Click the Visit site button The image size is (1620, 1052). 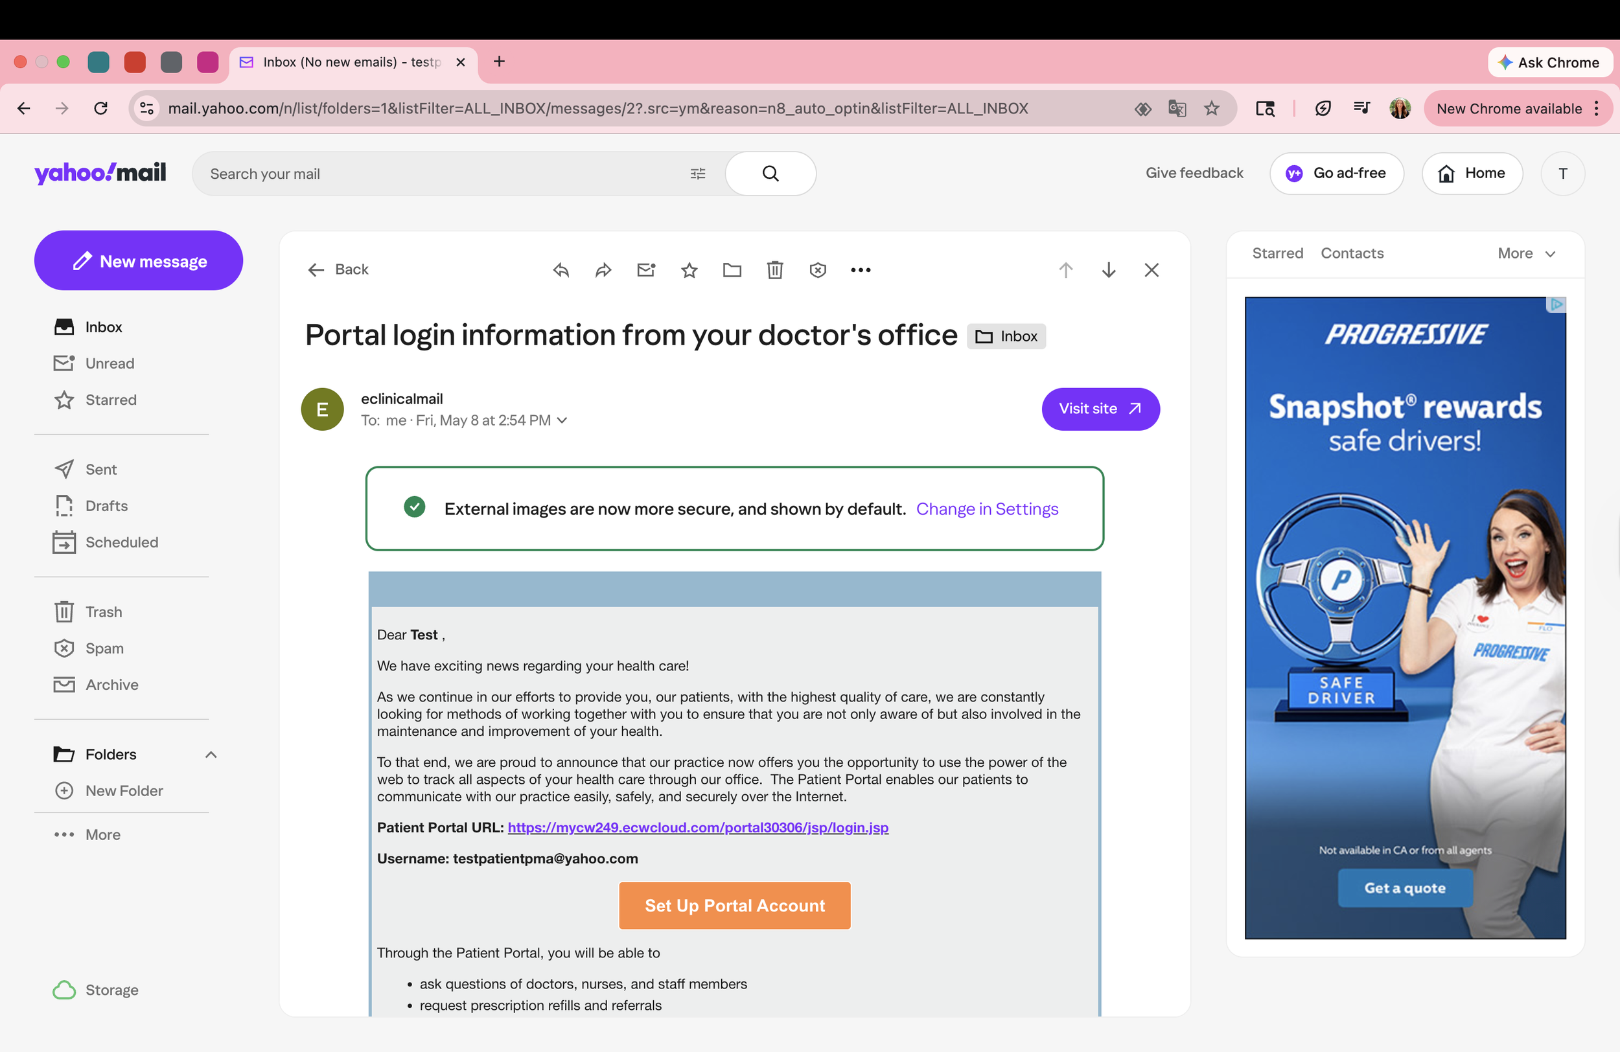(1100, 409)
